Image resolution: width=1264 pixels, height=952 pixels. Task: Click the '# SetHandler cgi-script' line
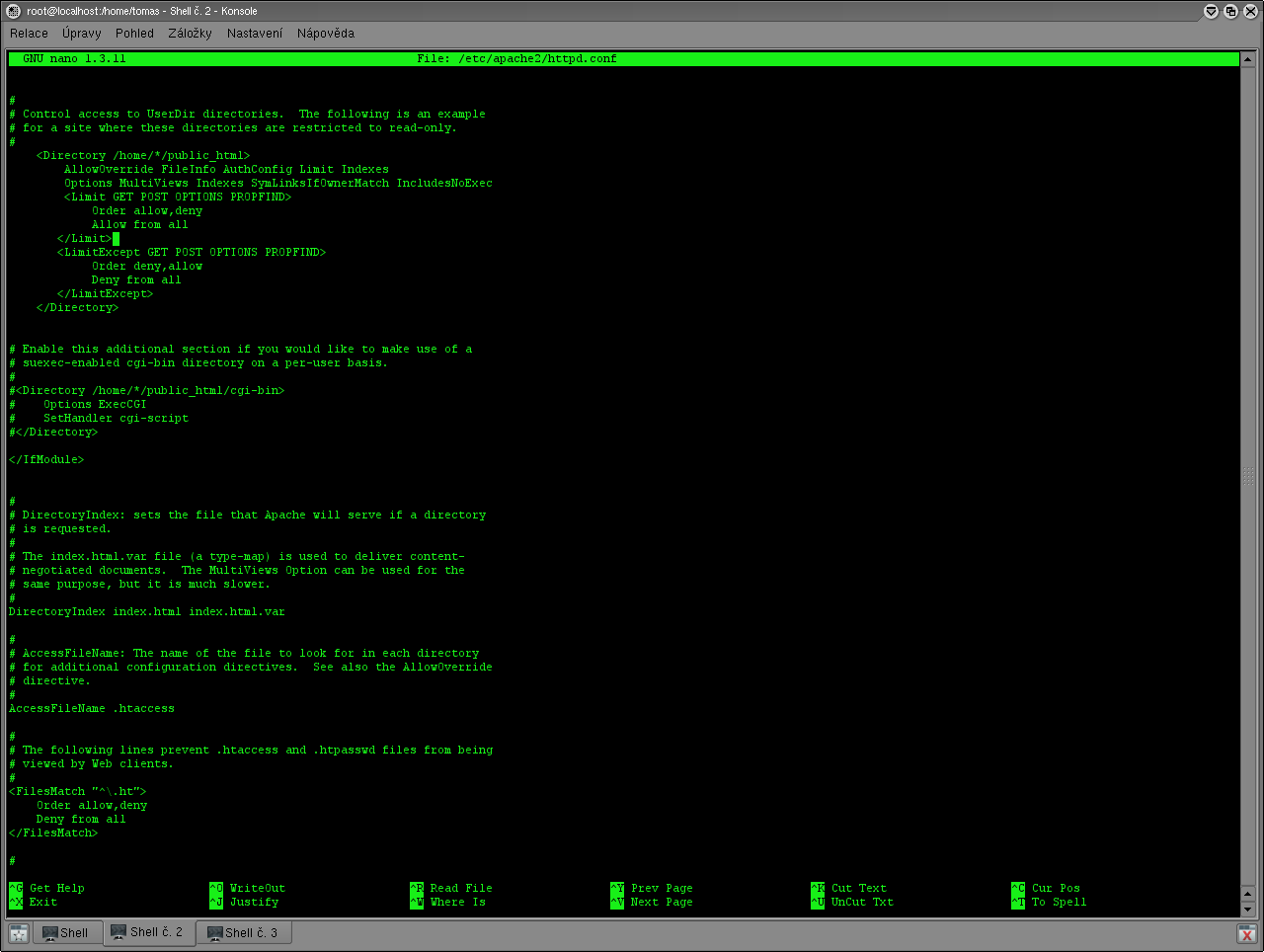tap(99, 419)
